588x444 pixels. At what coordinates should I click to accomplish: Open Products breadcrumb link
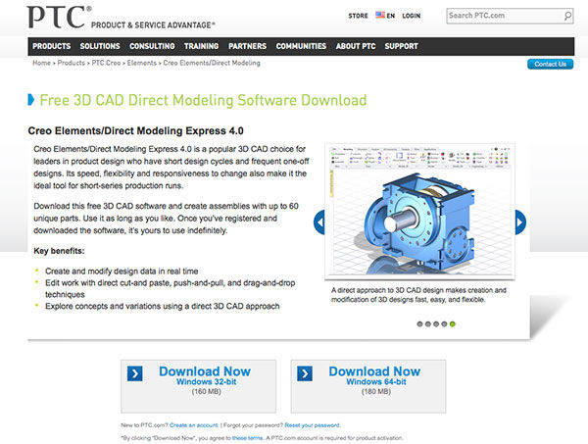(72, 63)
